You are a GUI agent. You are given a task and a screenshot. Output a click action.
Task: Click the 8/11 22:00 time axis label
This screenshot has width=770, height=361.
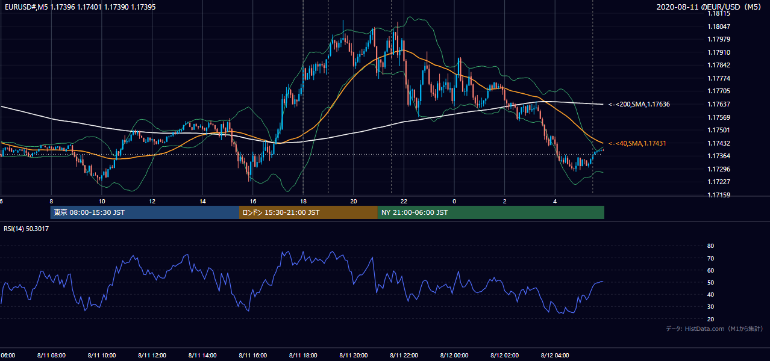pos(404,355)
